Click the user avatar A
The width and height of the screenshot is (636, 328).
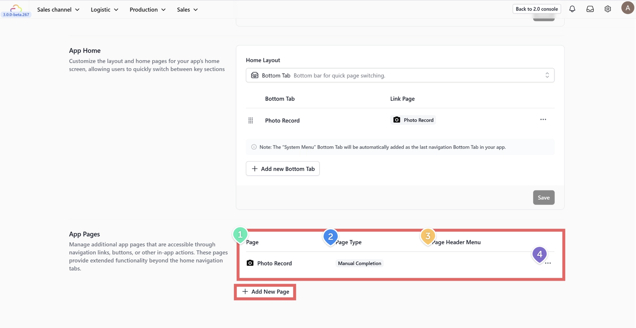point(628,8)
